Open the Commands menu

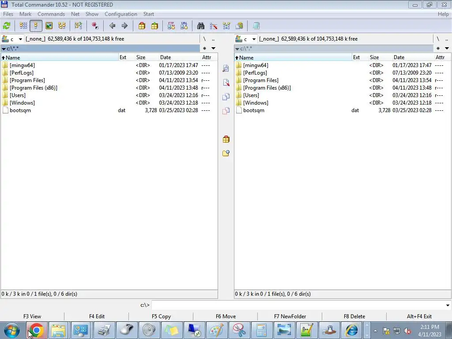point(51,14)
